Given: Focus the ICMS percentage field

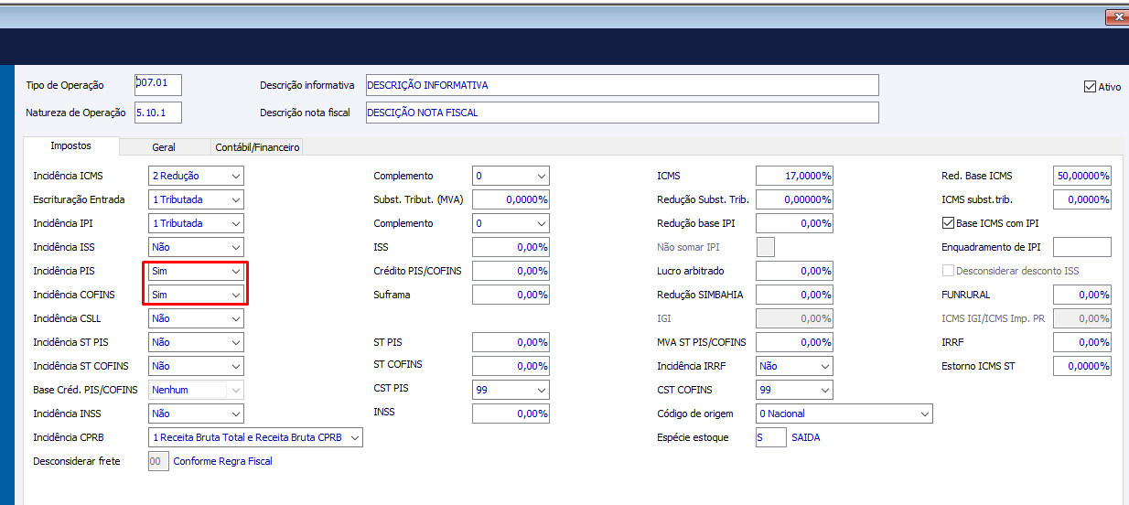Looking at the screenshot, I should [794, 176].
